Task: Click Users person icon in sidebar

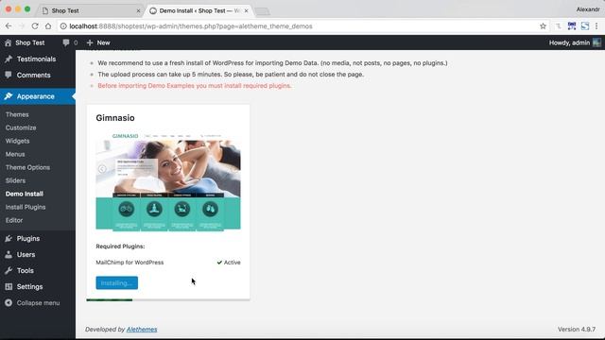Action: pyautogui.click(x=9, y=255)
